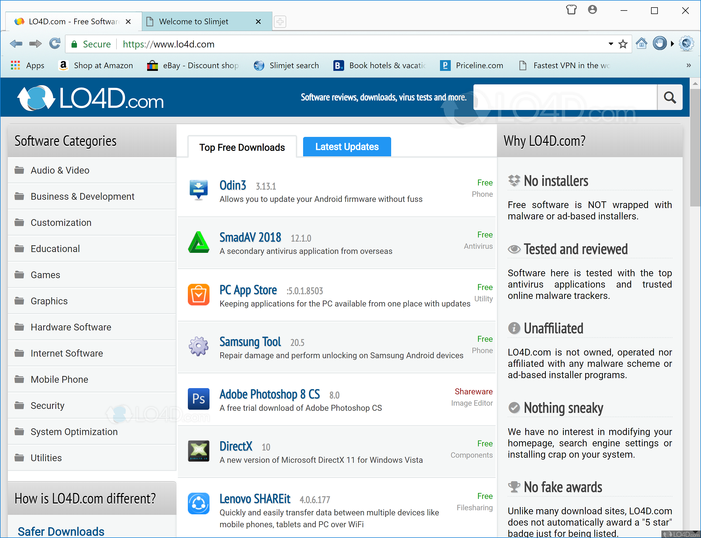Click inside the LO4D search input field

[565, 97]
